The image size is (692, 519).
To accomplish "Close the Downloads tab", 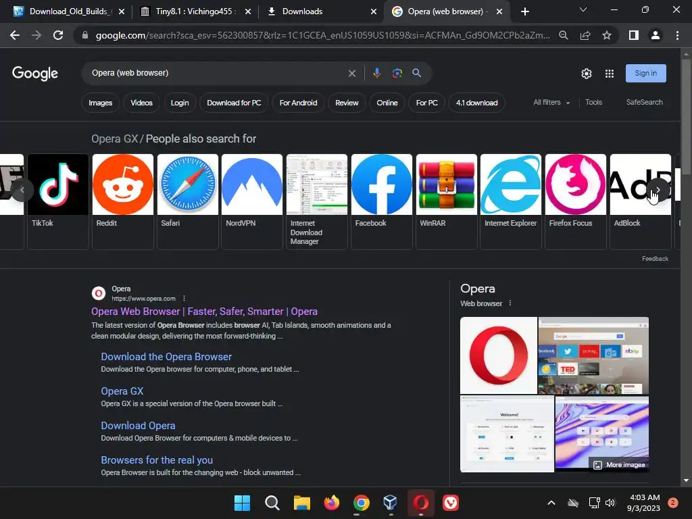I will (x=374, y=11).
